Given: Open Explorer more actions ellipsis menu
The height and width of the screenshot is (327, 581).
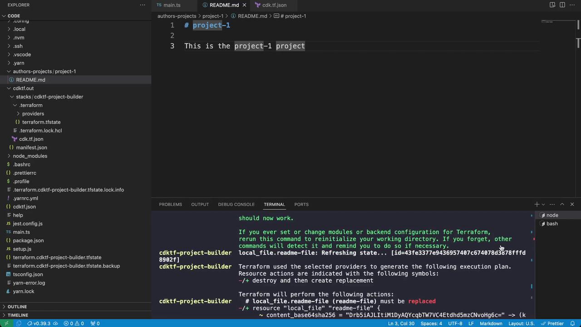Looking at the screenshot, I should coord(143,5).
